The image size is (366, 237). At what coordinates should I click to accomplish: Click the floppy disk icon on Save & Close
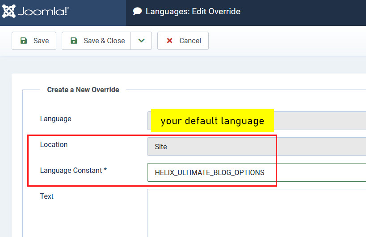[74, 41]
